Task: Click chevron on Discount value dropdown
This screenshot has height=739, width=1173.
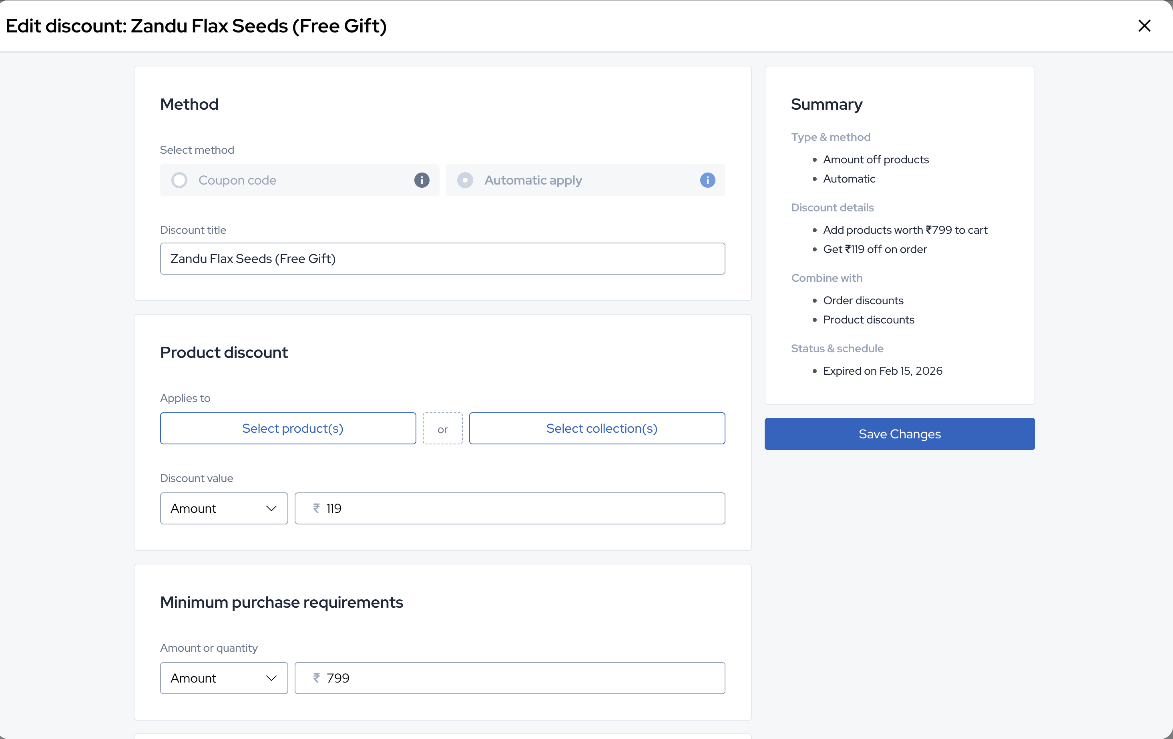Action: click(271, 508)
